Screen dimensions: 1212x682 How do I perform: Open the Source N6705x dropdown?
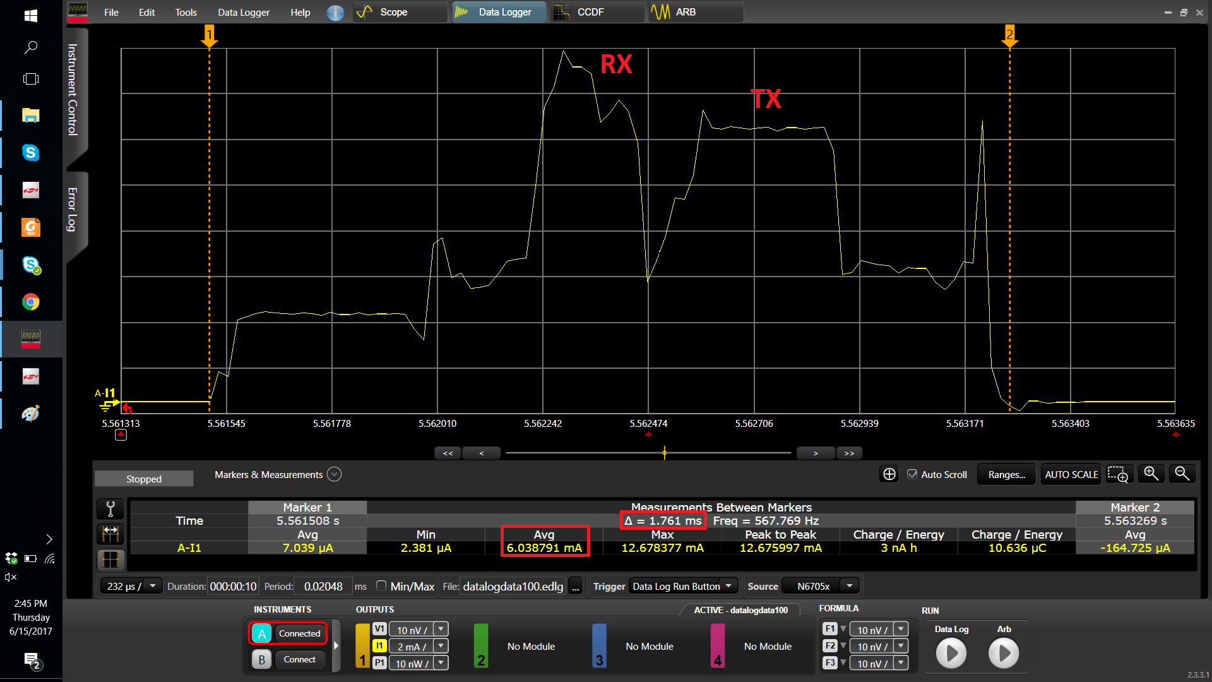[x=849, y=585]
